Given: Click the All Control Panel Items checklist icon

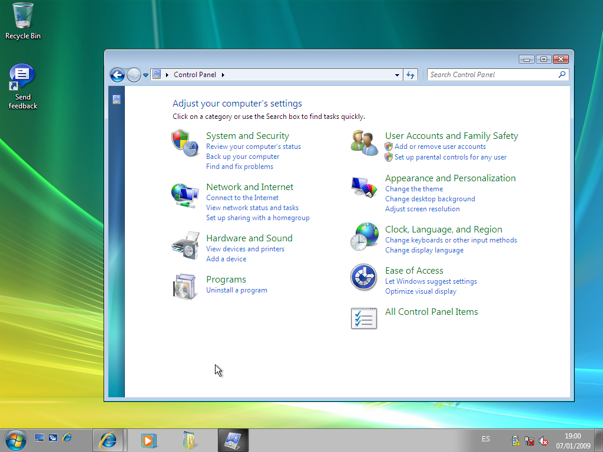Looking at the screenshot, I should tap(364, 318).
